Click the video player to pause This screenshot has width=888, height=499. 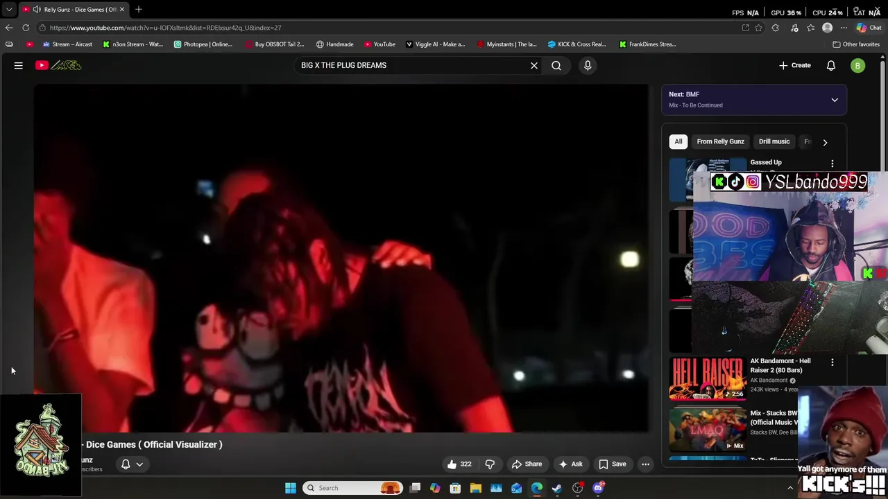[341, 259]
